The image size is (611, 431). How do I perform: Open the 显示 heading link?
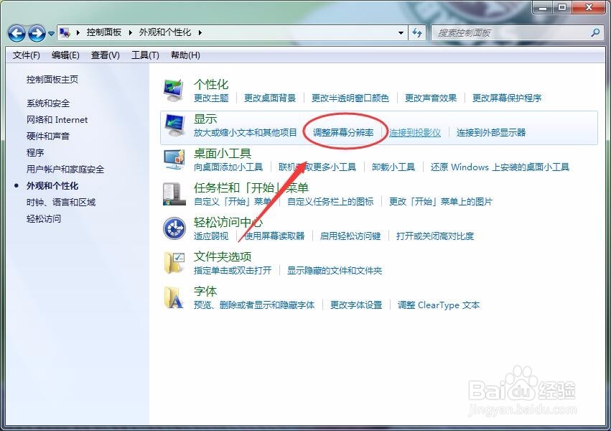205,119
